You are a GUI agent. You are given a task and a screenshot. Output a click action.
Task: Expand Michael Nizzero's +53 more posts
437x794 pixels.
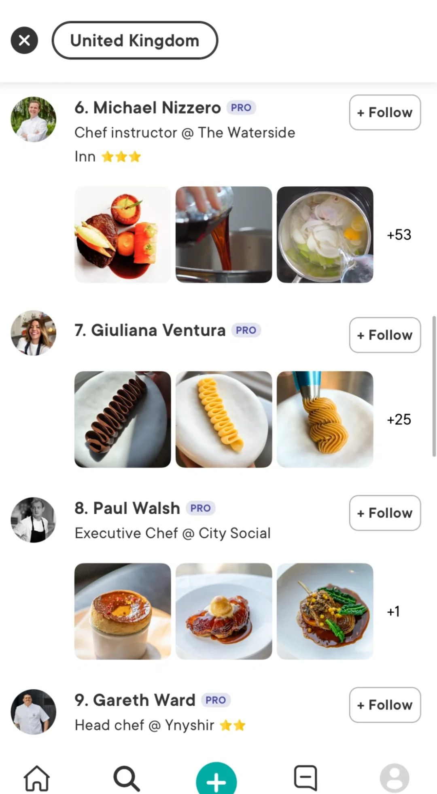pos(399,235)
